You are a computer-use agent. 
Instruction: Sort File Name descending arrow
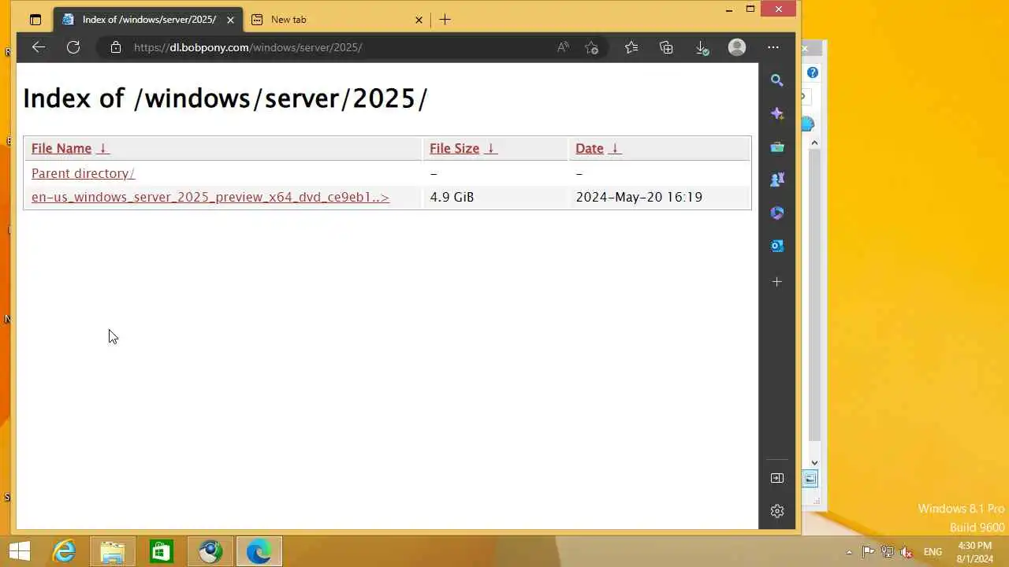pos(103,148)
